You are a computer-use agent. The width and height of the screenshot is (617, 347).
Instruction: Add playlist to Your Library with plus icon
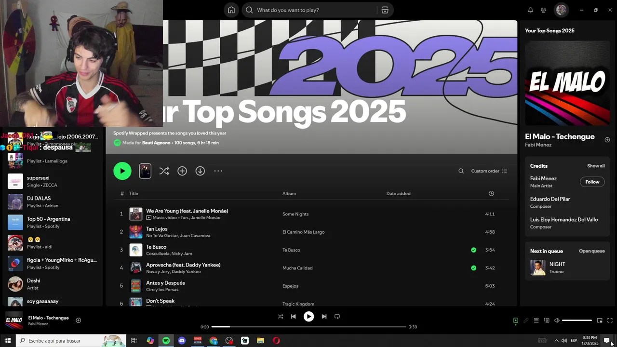coord(182,171)
